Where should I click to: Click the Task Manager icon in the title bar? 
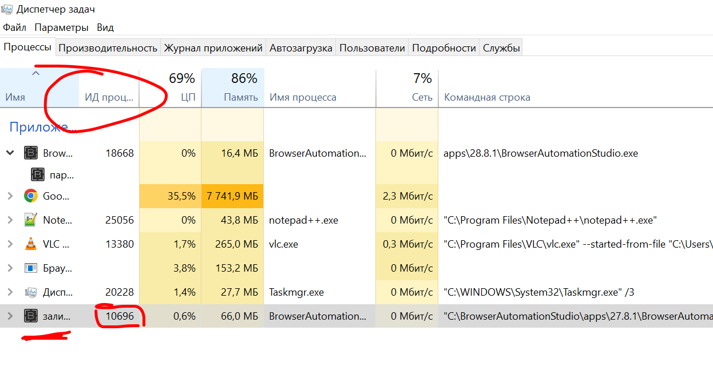[x=8, y=9]
